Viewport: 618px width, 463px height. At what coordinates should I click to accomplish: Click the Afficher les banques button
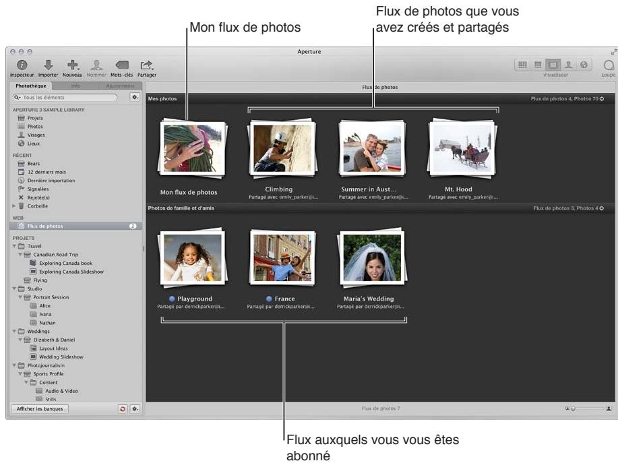click(x=40, y=409)
